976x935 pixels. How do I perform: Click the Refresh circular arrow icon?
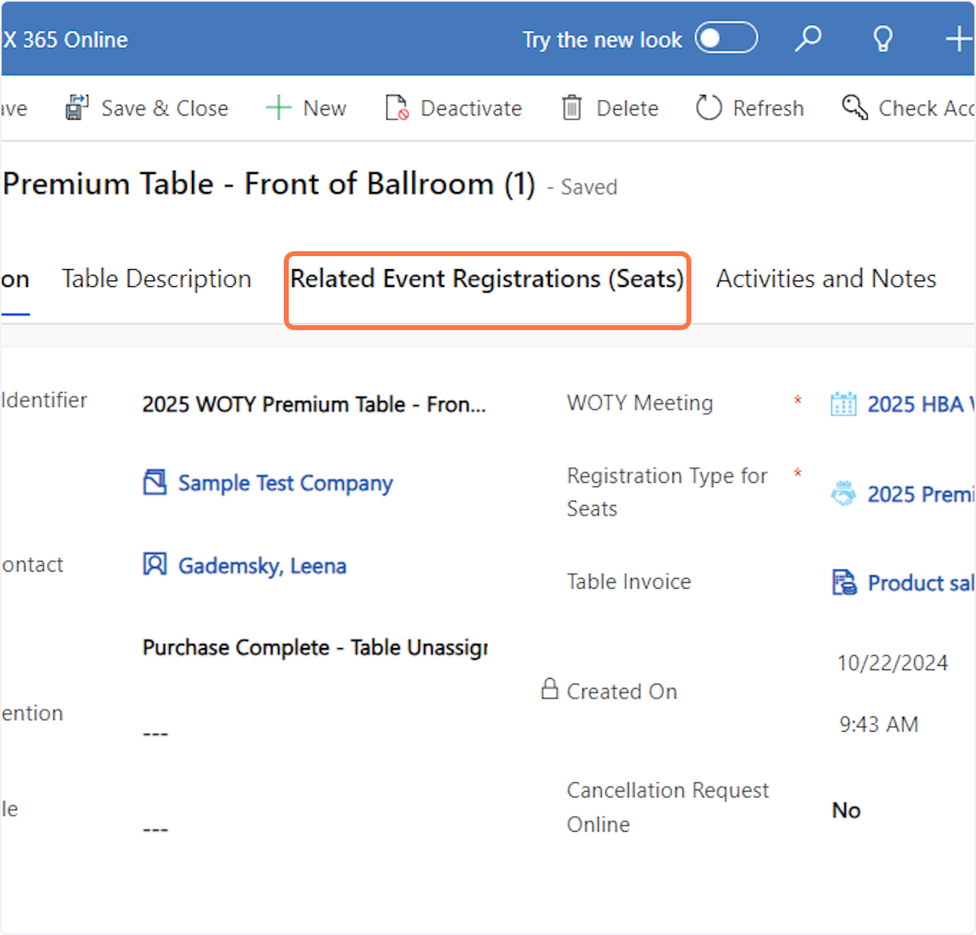(x=708, y=108)
